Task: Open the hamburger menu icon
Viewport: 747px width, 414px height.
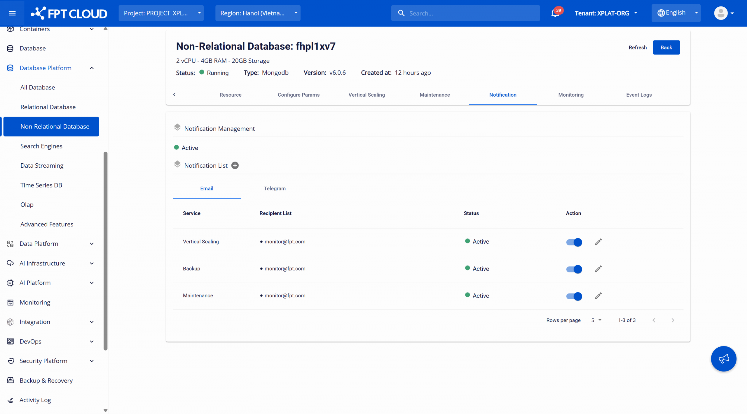Action: tap(12, 13)
